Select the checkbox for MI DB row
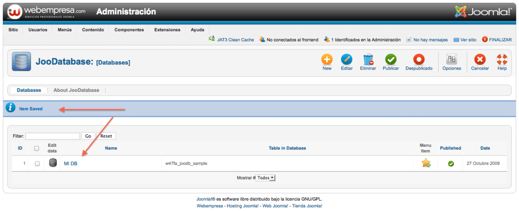 click(37, 163)
